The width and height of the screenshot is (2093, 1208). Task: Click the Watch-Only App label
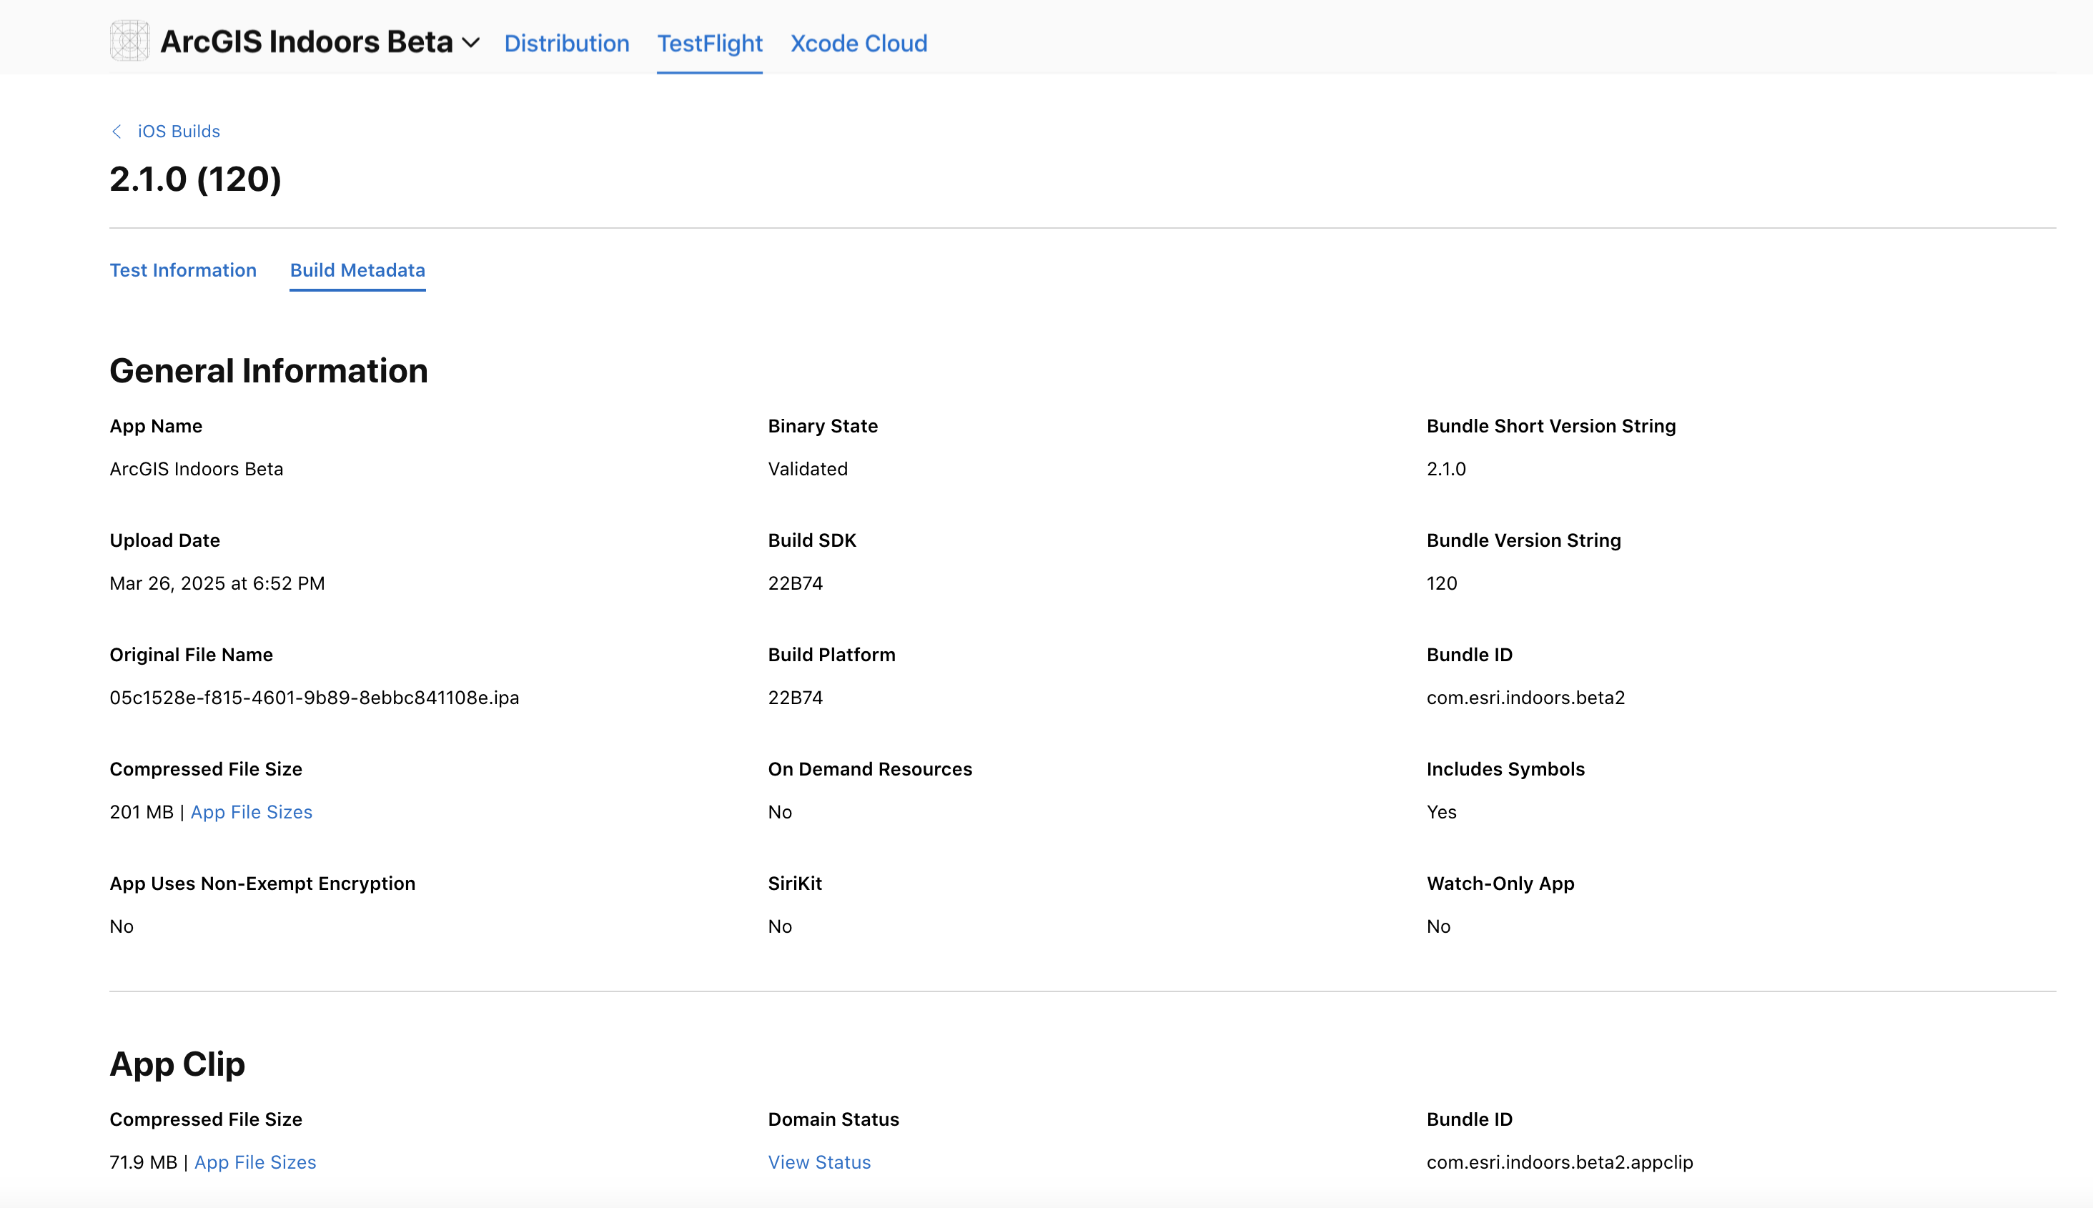click(1500, 883)
